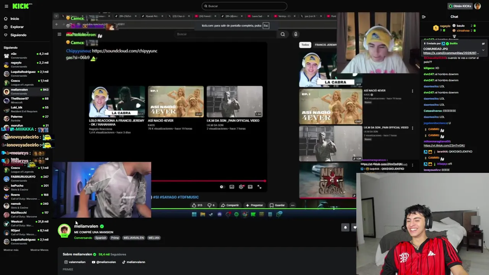Seek on the red YouTube progress bar

click(x=208, y=181)
